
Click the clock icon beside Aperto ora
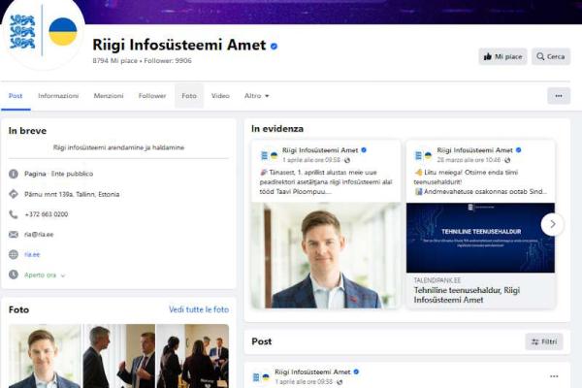pos(14,275)
